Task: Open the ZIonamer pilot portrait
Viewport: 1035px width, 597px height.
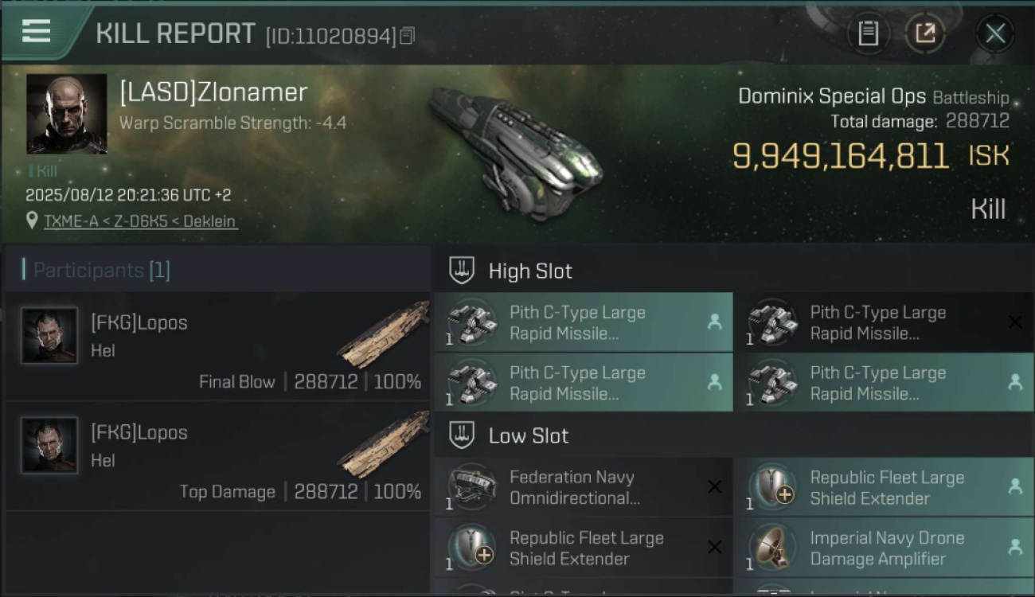Action: pyautogui.click(x=67, y=114)
